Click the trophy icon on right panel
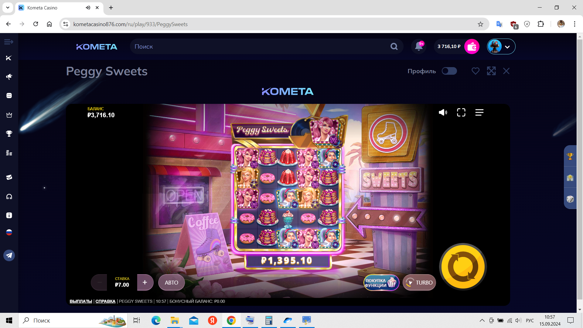Image resolution: width=583 pixels, height=328 pixels. coord(570,156)
